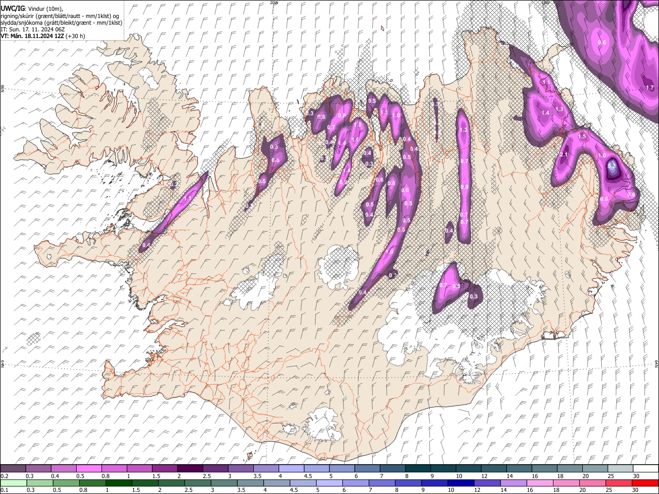This screenshot has height=494, width=659.
Task: Click the 'IT: Sun. 17. 11. 2024 06Z' line
Action: [32, 29]
